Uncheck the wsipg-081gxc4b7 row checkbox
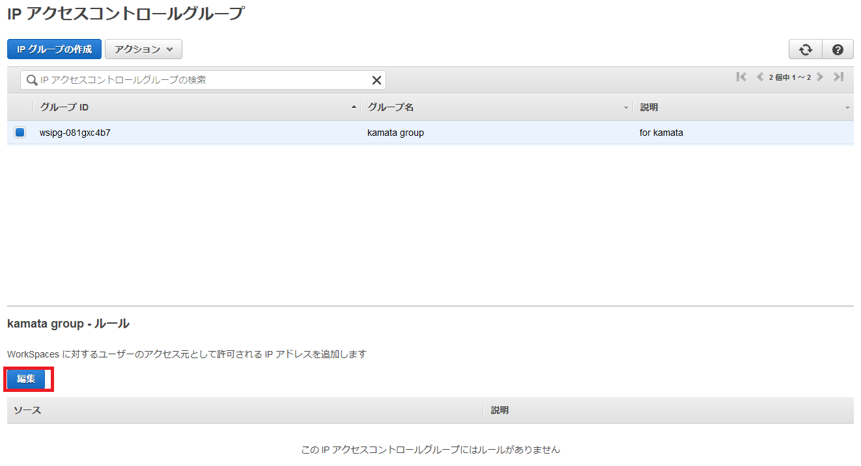The image size is (861, 466). pyautogui.click(x=20, y=133)
